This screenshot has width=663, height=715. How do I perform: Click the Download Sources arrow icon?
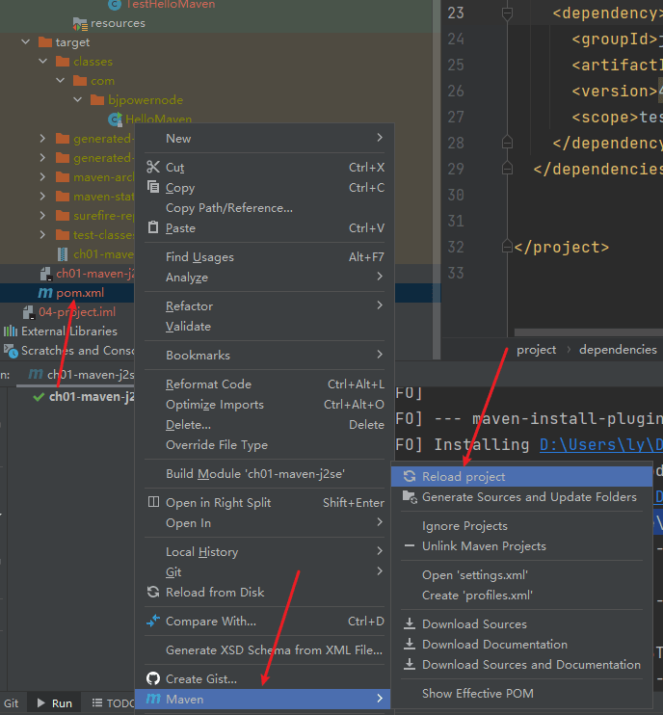coord(410,623)
